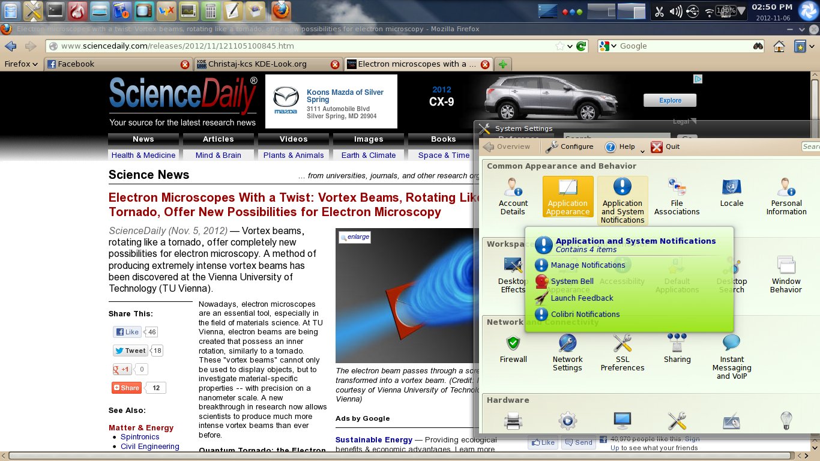Switch to the second virtual desktop in pager
The width and height of the screenshot is (820, 461).
tap(631, 11)
